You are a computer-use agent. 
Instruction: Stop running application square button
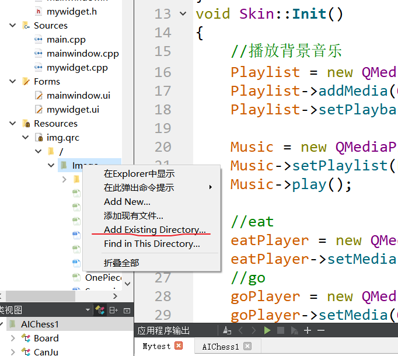click(281, 330)
